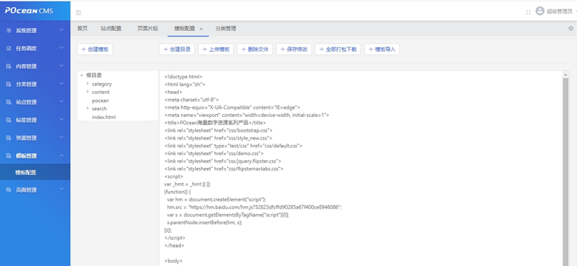Click the editor scrollbar up arrow
This screenshot has height=266, width=577.
565,75
